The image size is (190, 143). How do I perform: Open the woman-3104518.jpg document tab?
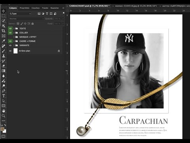tap(136, 6)
